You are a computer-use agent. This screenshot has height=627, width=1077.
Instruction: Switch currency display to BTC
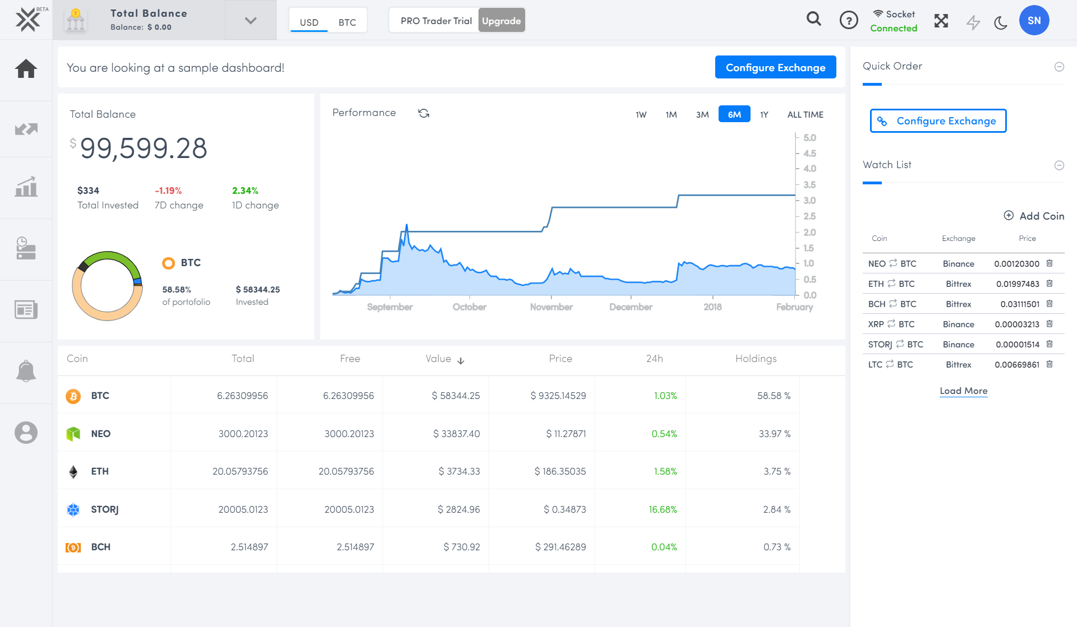[347, 22]
